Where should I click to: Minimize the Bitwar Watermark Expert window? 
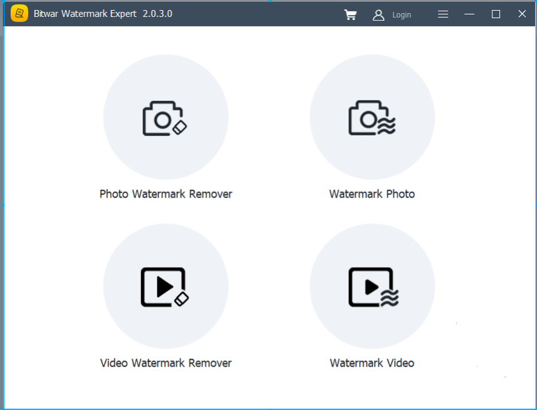tap(469, 14)
